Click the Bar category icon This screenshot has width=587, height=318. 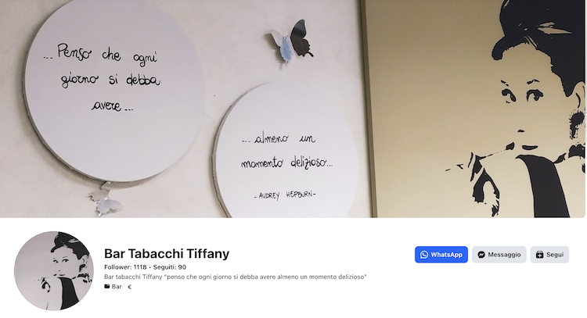(x=107, y=287)
